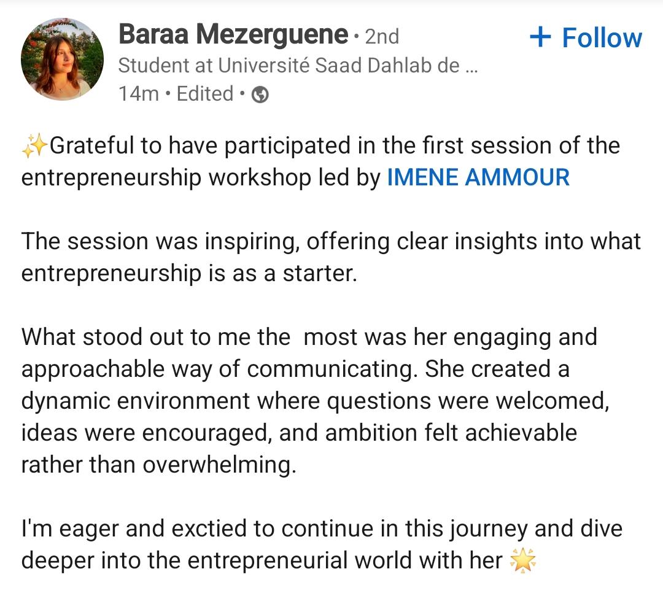Click the 'entrepreneurship is as a starter' line

(190, 274)
